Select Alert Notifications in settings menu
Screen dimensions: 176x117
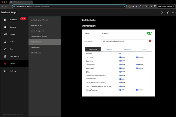(45, 42)
